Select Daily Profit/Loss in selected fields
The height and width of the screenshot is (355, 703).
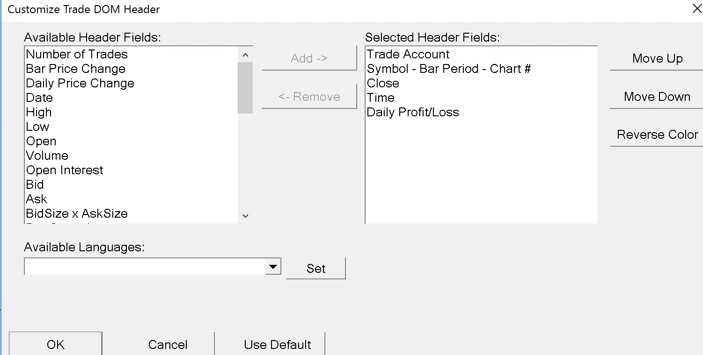click(413, 112)
